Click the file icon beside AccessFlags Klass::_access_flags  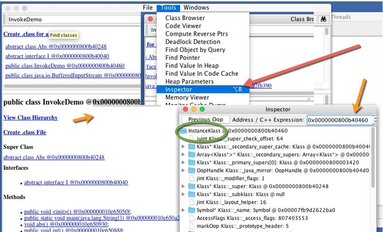pos(192,218)
